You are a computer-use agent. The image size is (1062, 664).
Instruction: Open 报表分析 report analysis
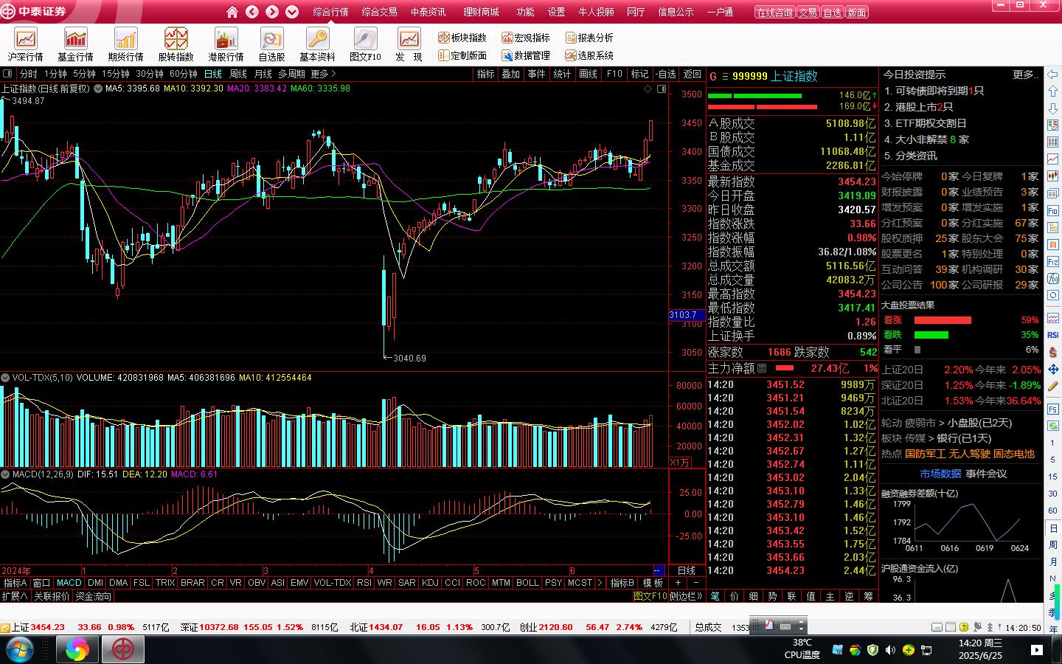[589, 38]
